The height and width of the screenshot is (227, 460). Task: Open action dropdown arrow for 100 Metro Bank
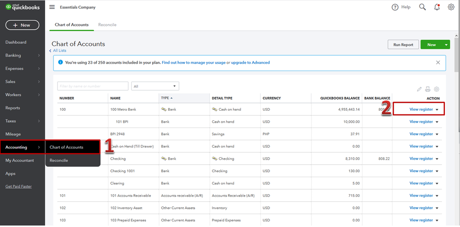tap(437, 109)
